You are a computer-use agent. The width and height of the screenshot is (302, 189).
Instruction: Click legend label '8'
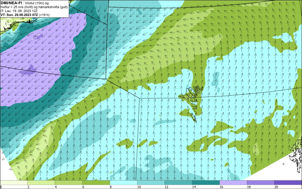(x=111, y=187)
